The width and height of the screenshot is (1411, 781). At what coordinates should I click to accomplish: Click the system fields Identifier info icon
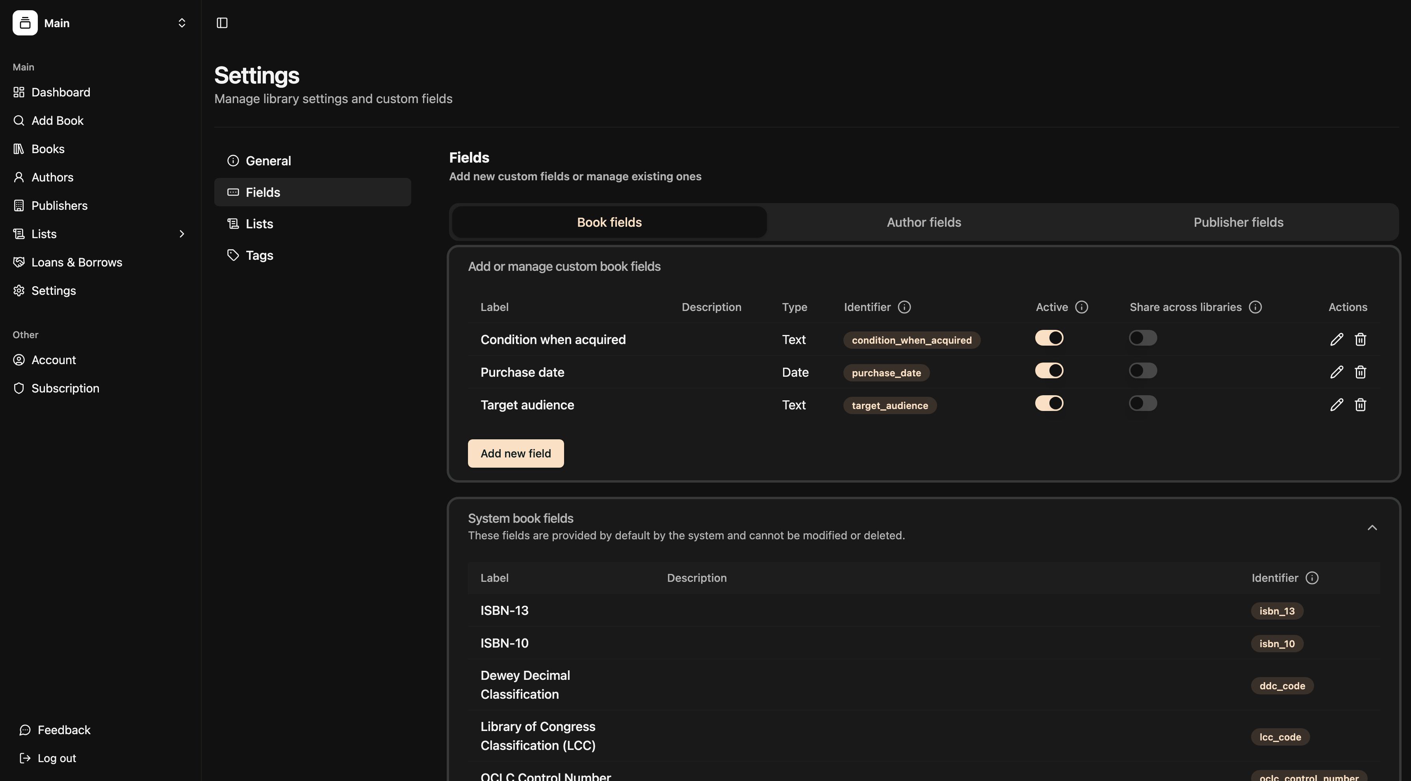pyautogui.click(x=1312, y=578)
